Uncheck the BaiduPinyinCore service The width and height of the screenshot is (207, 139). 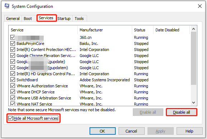[x=13, y=43]
